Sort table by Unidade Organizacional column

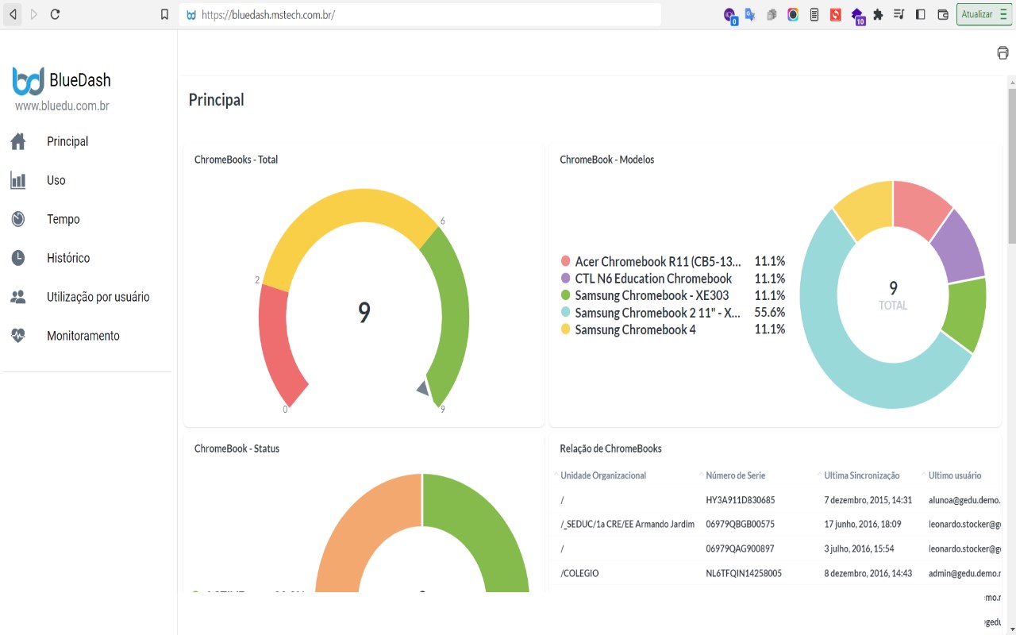click(603, 475)
